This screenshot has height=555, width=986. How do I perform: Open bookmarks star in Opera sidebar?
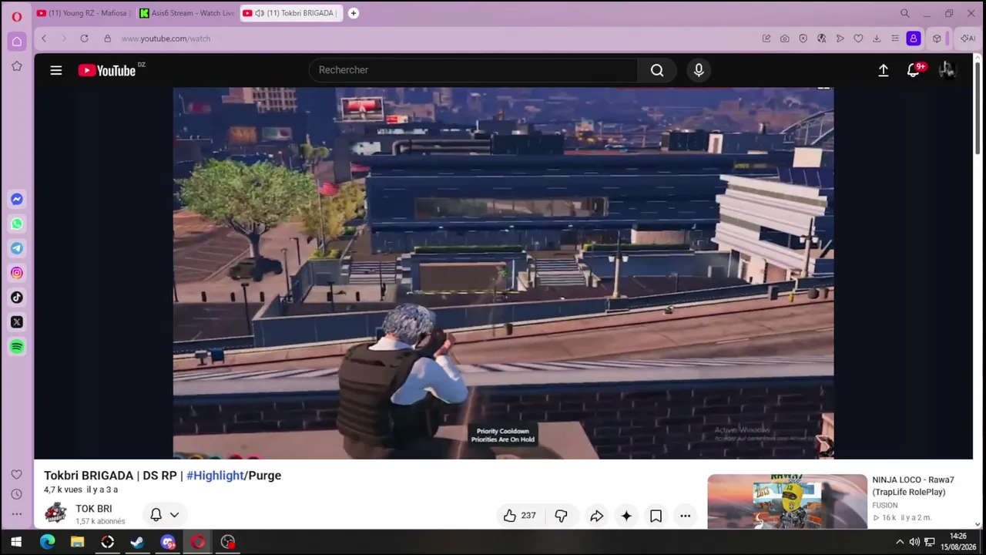point(16,66)
